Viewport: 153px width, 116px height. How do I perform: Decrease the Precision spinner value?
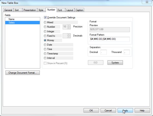coord(69,28)
